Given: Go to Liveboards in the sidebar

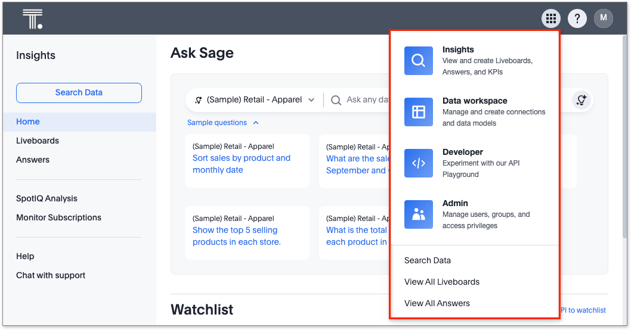Looking at the screenshot, I should [38, 141].
